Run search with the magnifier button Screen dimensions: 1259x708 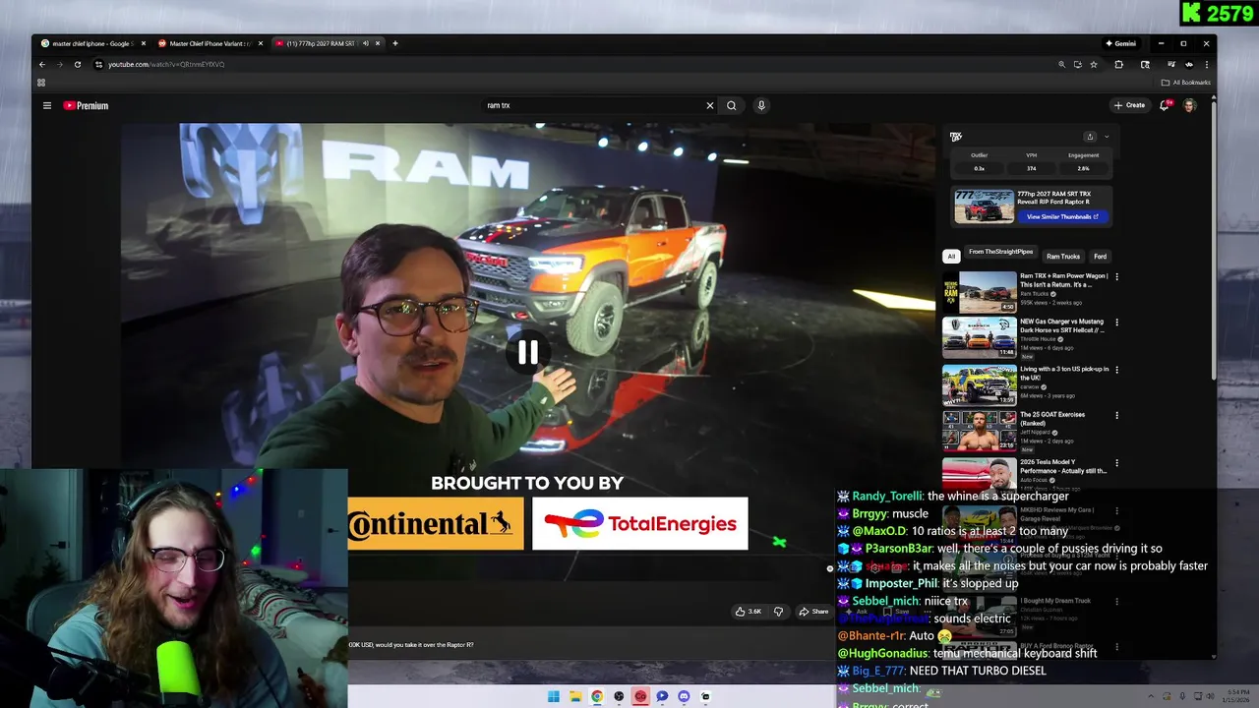731,105
